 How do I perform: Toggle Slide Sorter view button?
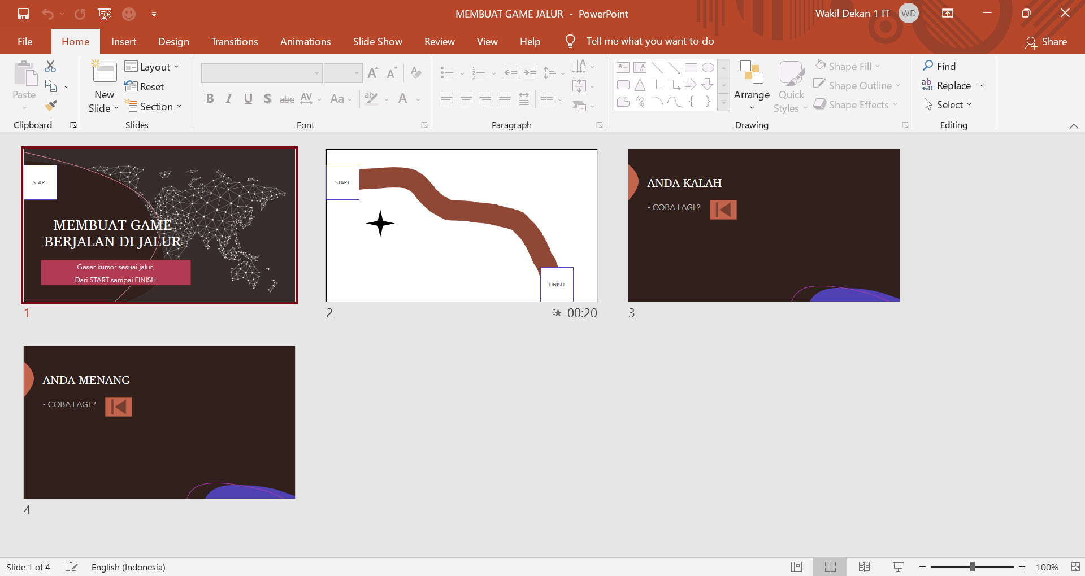point(830,567)
